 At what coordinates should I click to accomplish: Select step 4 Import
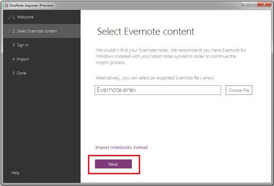tap(42, 59)
